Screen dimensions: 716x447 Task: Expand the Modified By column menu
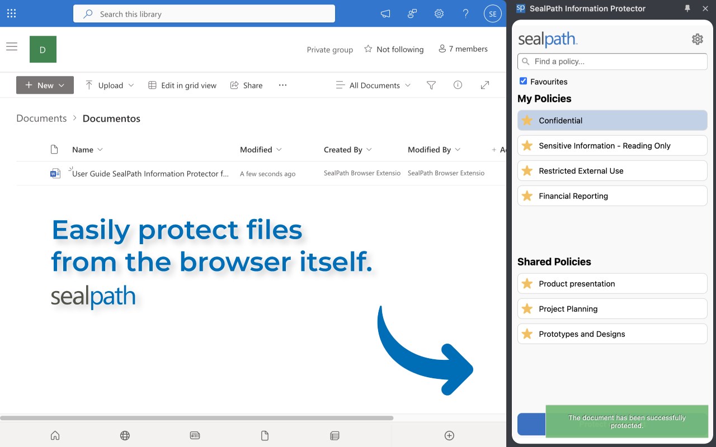coord(435,149)
